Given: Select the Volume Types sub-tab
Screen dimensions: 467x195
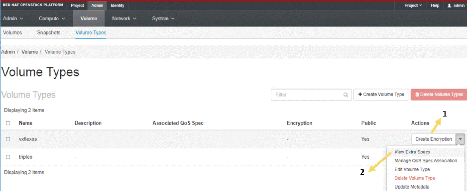Looking at the screenshot, I should coord(91,33).
